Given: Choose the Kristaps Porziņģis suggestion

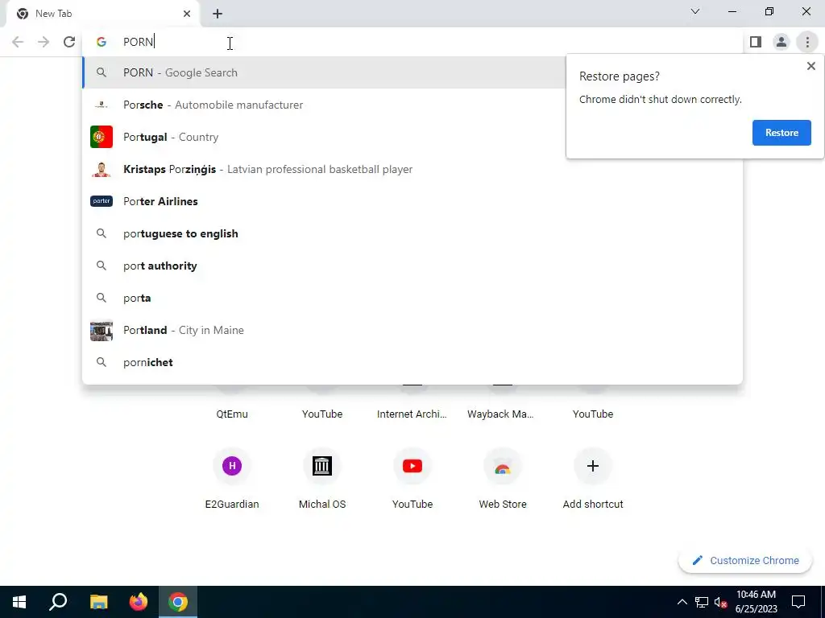Looking at the screenshot, I should [x=412, y=169].
